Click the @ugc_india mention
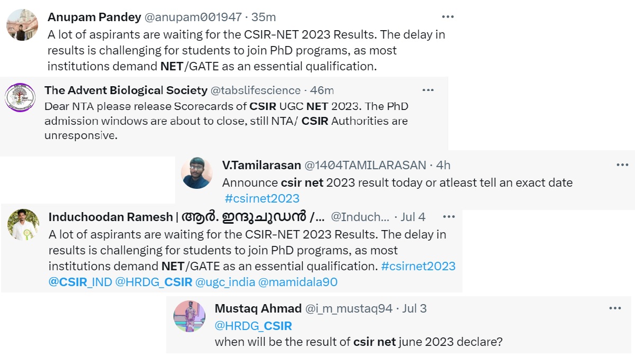635x357 pixels. [224, 282]
